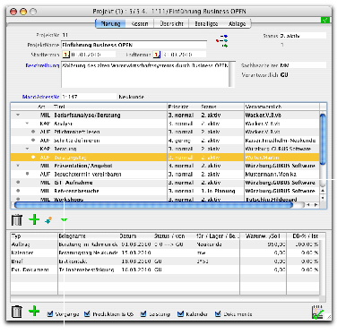Open the Beteiligte tab
The width and height of the screenshot is (346, 334).
click(x=206, y=23)
